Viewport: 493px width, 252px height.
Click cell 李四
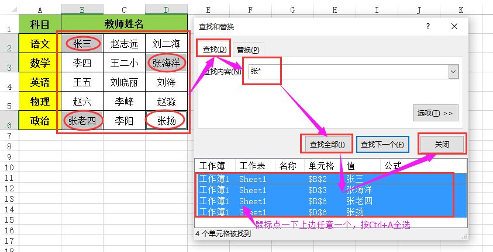click(x=82, y=62)
